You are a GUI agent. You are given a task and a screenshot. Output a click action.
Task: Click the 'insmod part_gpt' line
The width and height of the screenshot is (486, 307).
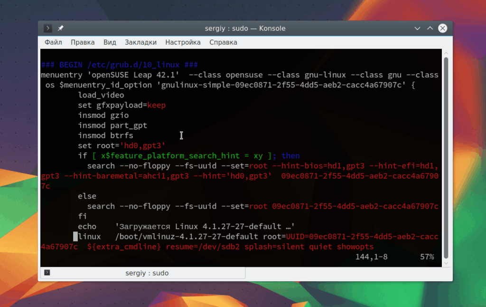click(112, 125)
